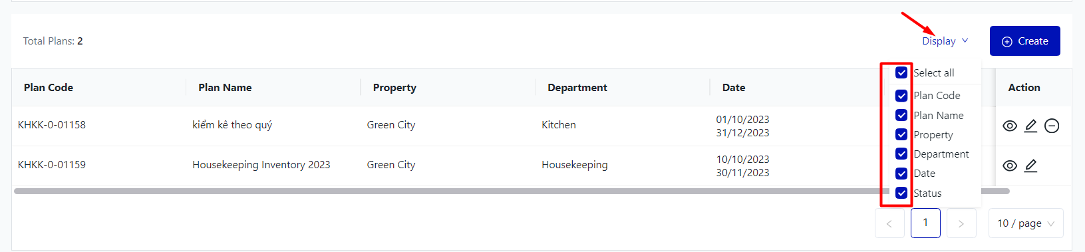
Task: Click the horizontal table scrollbar
Action: (512, 191)
